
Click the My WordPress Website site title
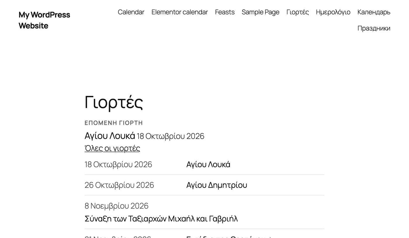pyautogui.click(x=44, y=20)
